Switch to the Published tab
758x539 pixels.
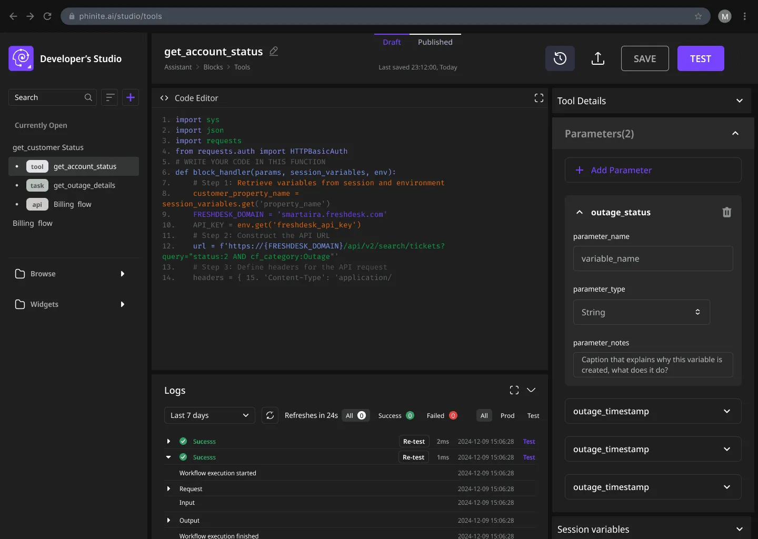point(435,42)
